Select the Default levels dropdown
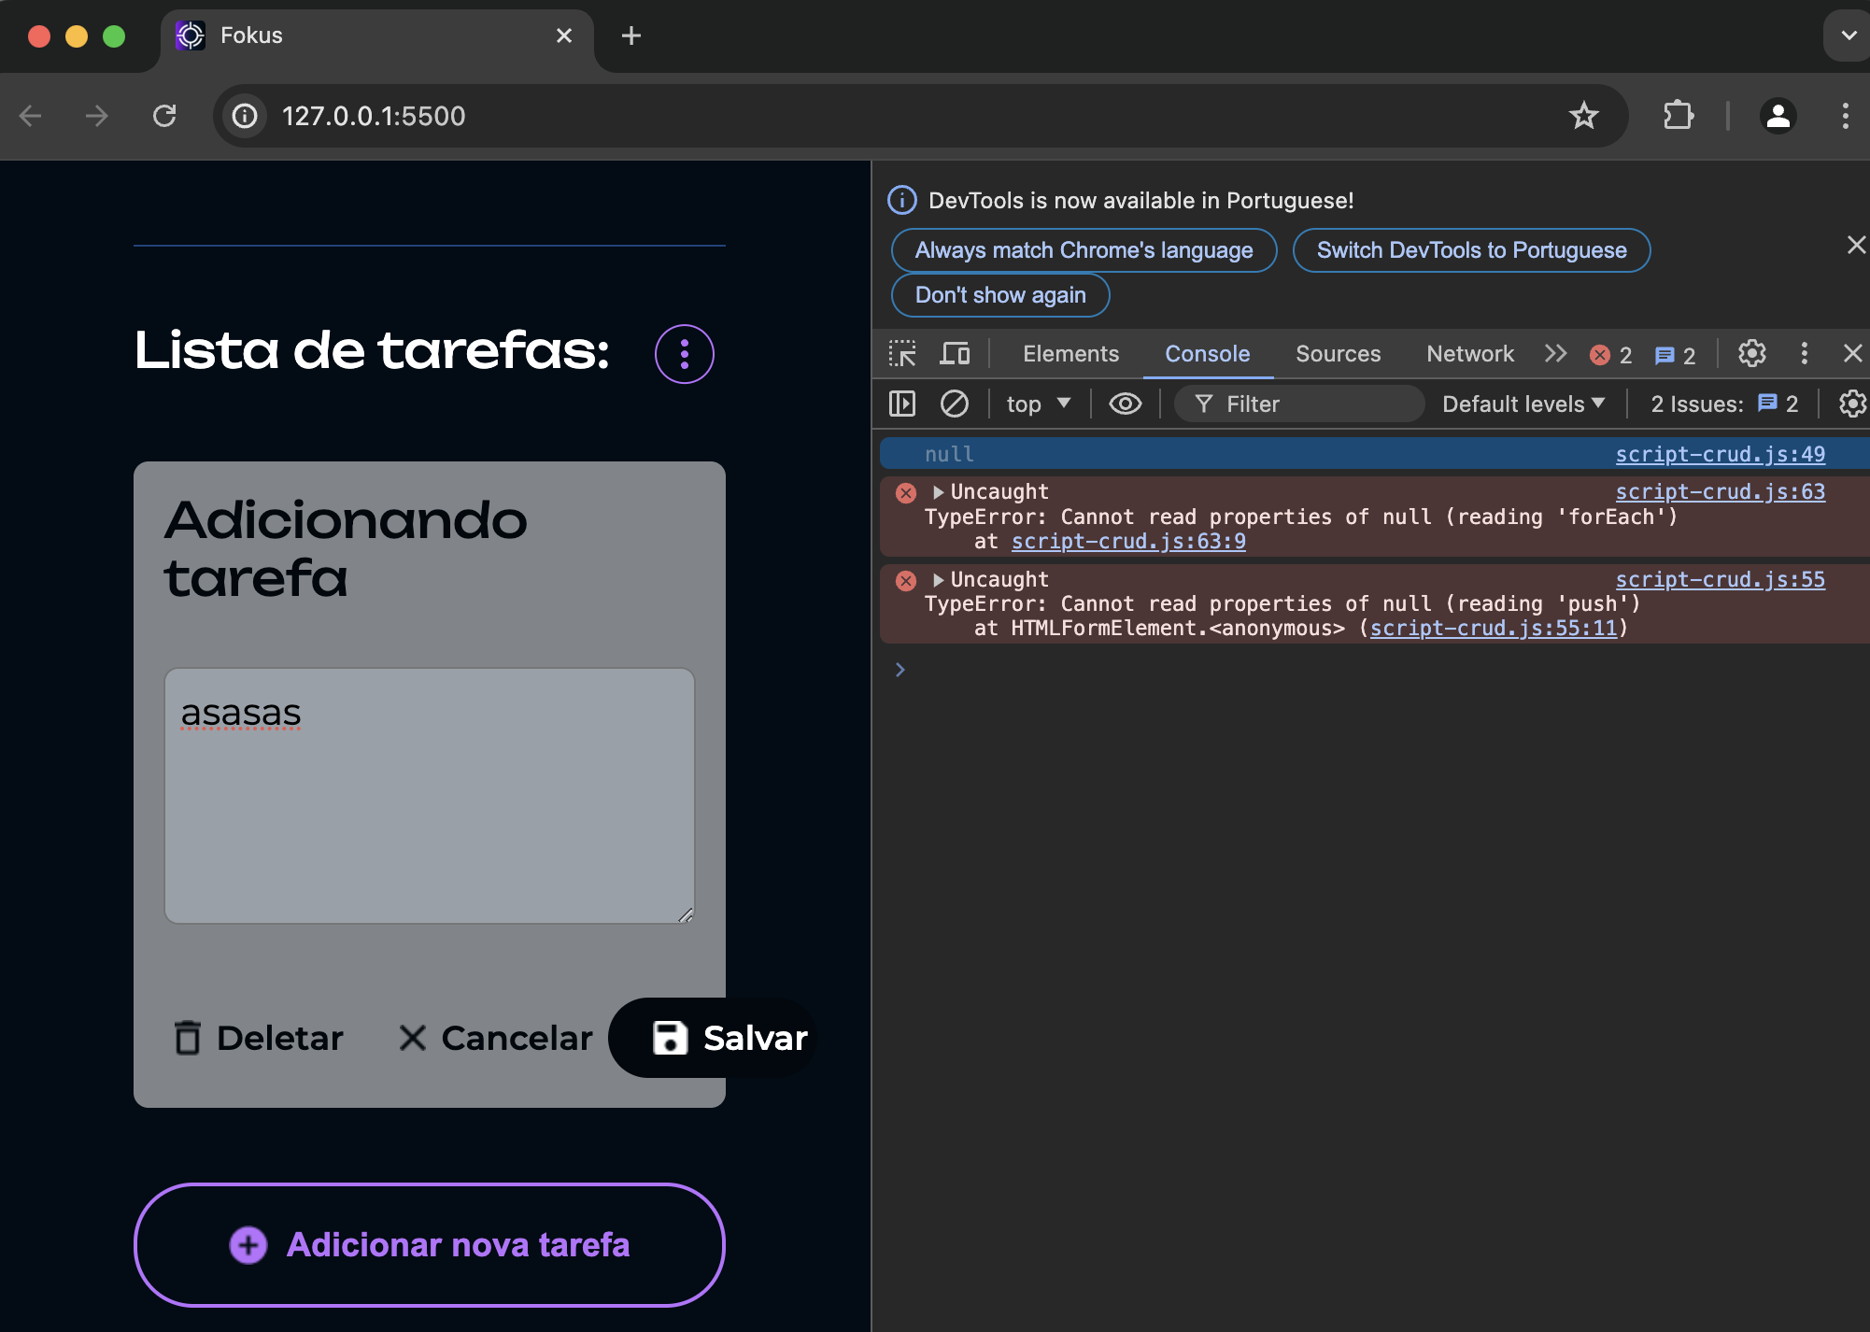 [x=1525, y=404]
